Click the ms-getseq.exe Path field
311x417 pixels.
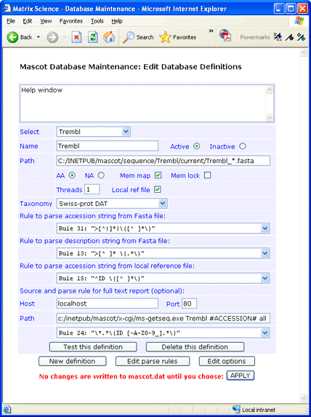tap(163, 318)
